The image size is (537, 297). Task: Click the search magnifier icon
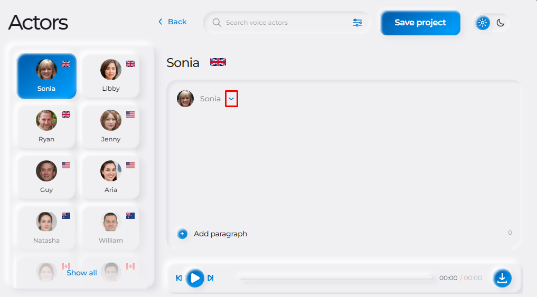(x=217, y=23)
